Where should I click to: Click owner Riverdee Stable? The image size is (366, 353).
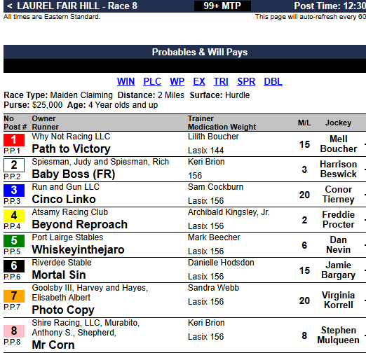click(x=62, y=263)
